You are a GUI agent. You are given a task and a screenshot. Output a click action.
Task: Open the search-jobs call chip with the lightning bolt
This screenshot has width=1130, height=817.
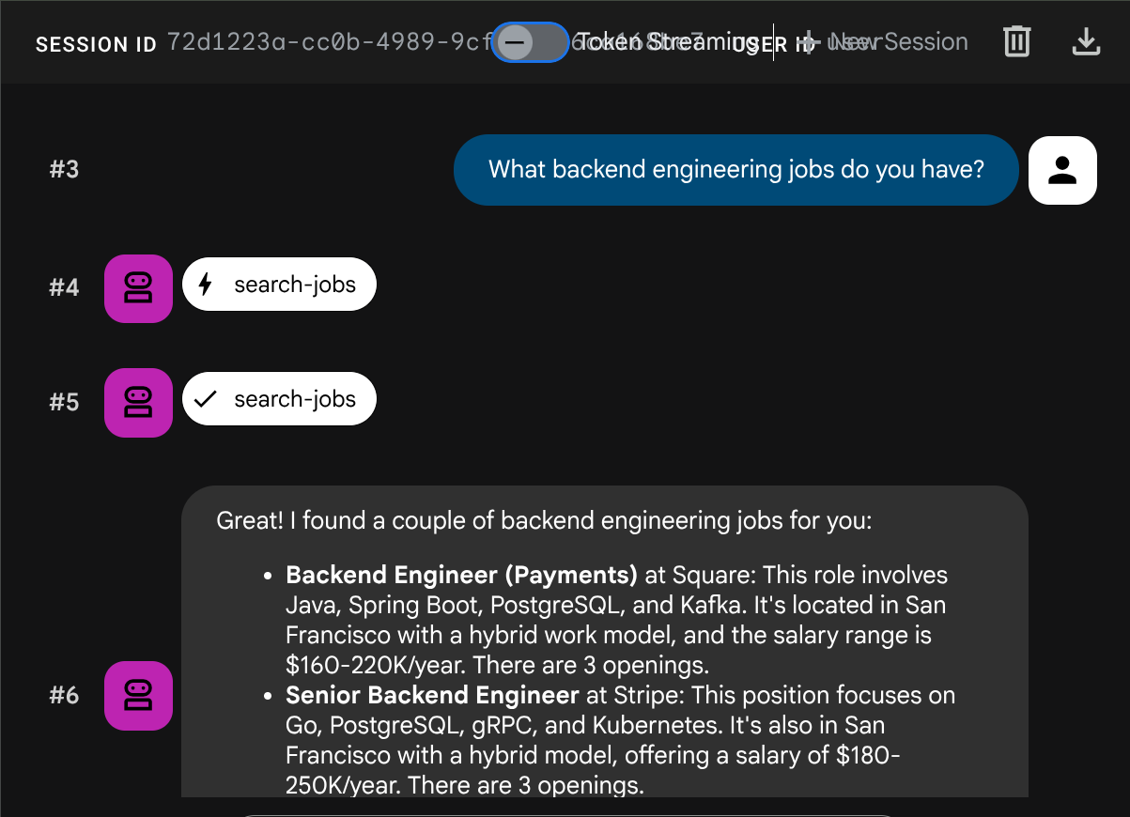click(x=279, y=285)
